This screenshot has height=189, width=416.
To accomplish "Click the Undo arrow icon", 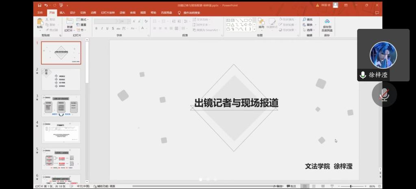I will [x=46, y=5].
